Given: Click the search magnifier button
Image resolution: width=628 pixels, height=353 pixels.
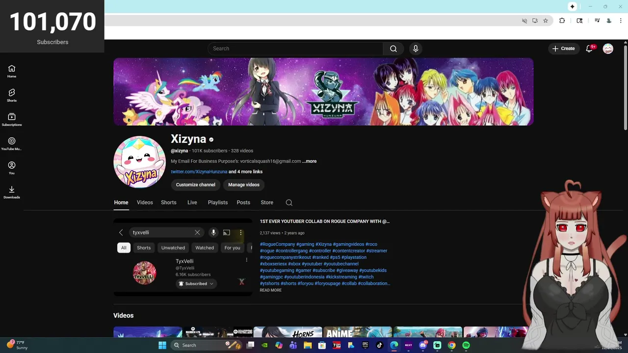Looking at the screenshot, I should tap(393, 49).
